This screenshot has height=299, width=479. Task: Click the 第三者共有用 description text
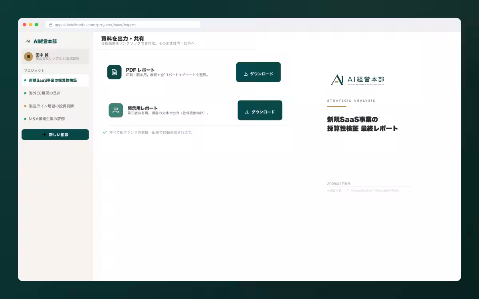coord(168,113)
